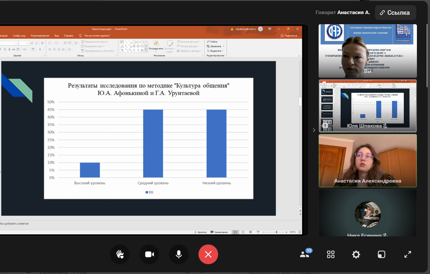Enter full screen mode
430x274 pixels.
(407, 254)
